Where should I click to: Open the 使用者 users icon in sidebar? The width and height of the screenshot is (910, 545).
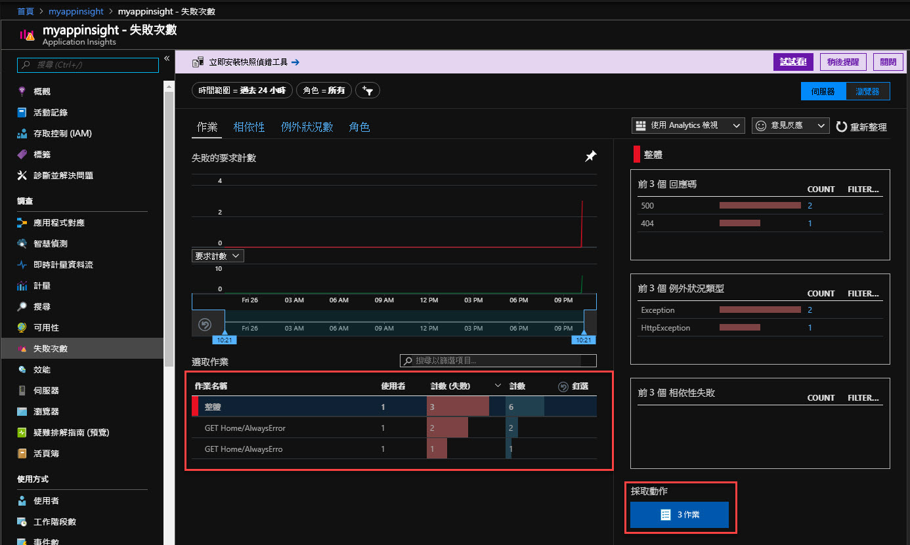pyautogui.click(x=22, y=500)
